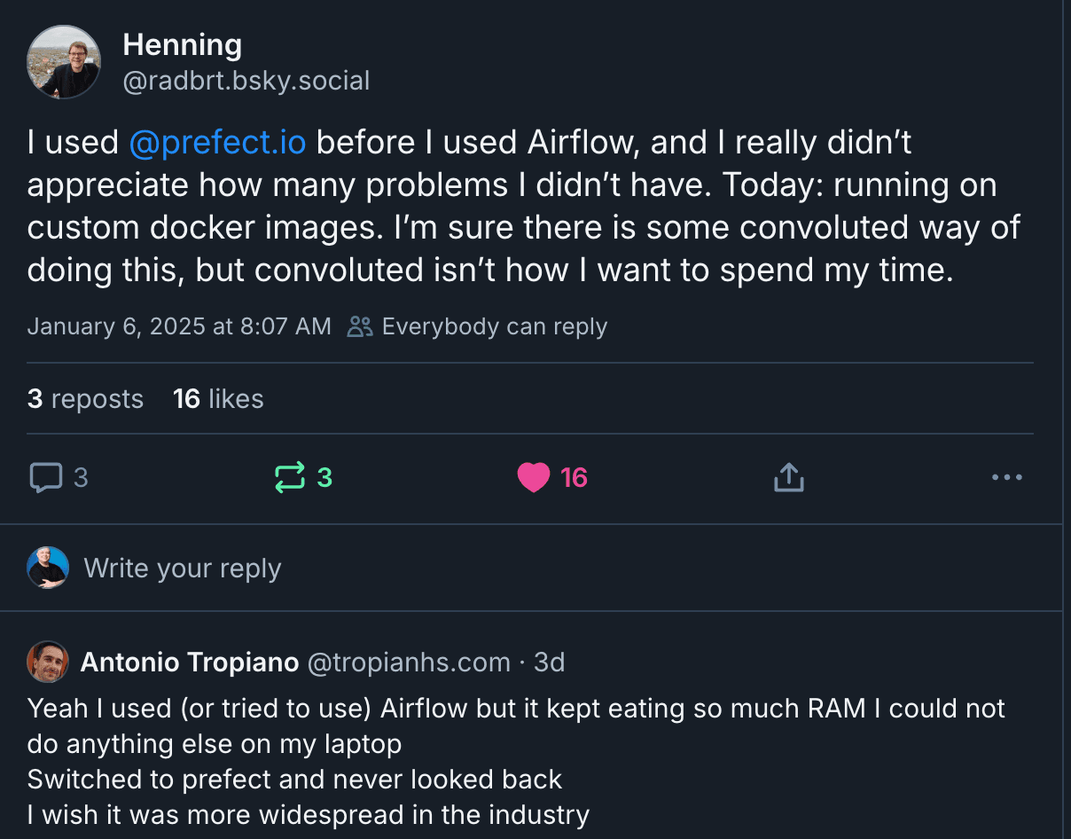1071x839 pixels.
Task: Click your own avatar beside reply box
Action: pos(48,568)
